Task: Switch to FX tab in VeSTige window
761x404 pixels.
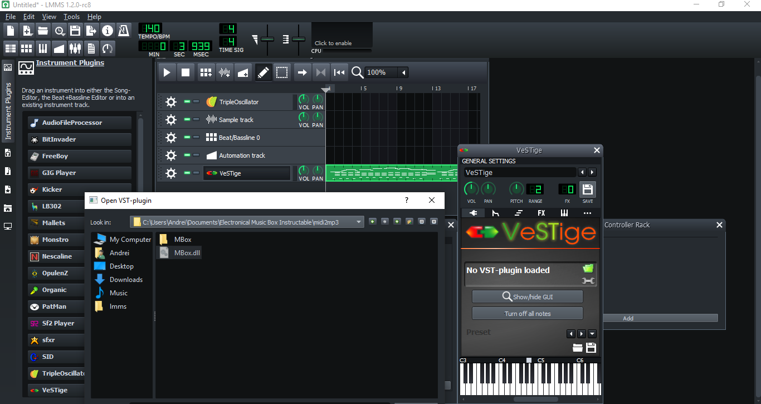Action: (x=542, y=213)
